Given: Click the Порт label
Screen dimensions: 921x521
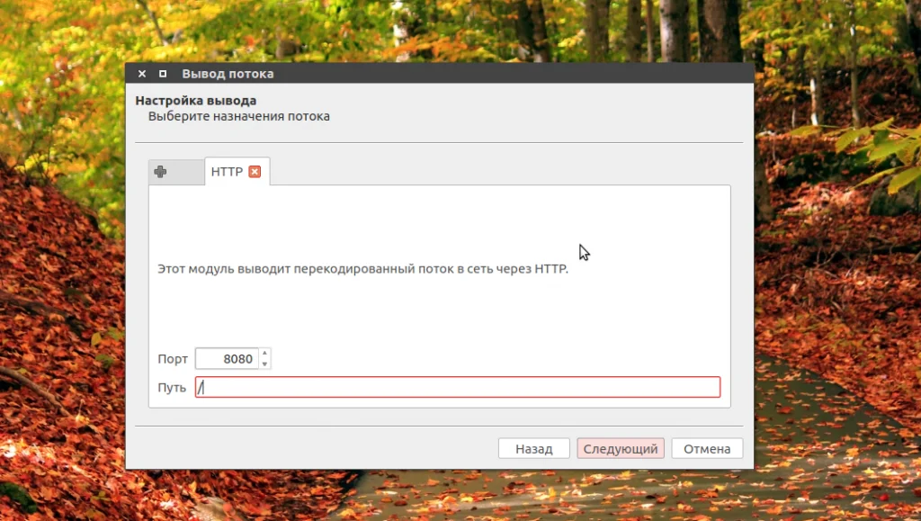Looking at the screenshot, I should (173, 359).
